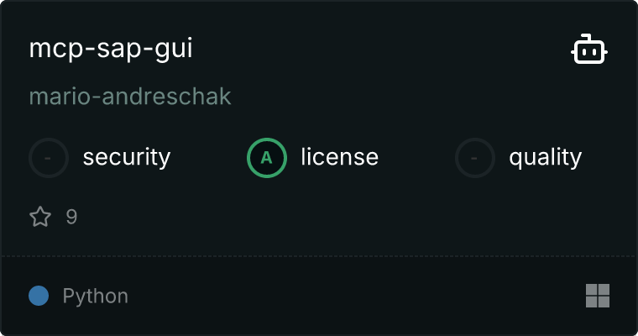The width and height of the screenshot is (638, 336).
Task: Open the mario-andreschak author link
Action: click(x=130, y=97)
